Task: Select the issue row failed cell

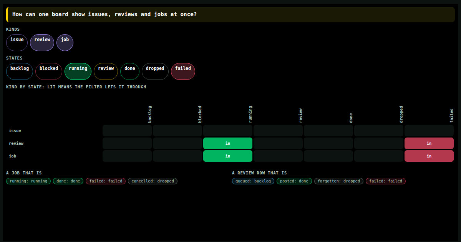Action: (x=429, y=131)
